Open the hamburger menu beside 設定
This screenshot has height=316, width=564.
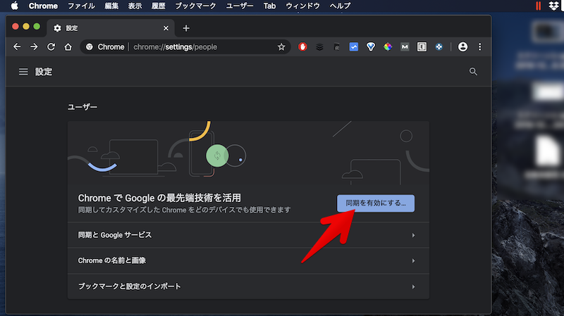[x=23, y=72]
